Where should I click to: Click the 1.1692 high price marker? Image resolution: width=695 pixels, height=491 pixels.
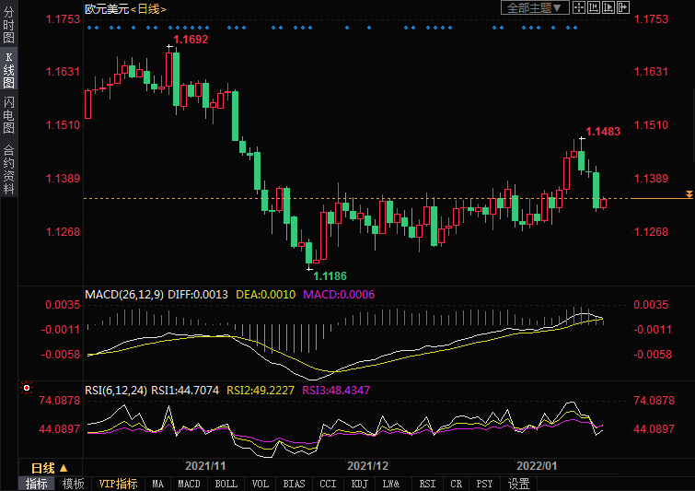[x=191, y=41]
